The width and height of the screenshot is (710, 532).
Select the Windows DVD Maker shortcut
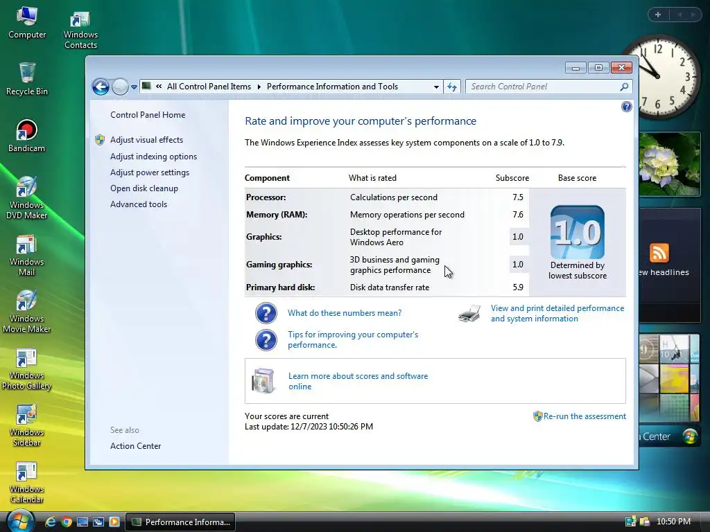point(27,197)
